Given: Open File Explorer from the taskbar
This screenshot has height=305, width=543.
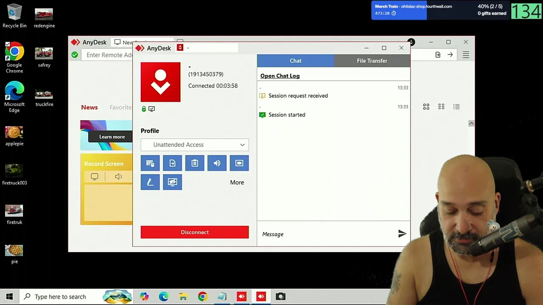Looking at the screenshot, I should 183,297.
